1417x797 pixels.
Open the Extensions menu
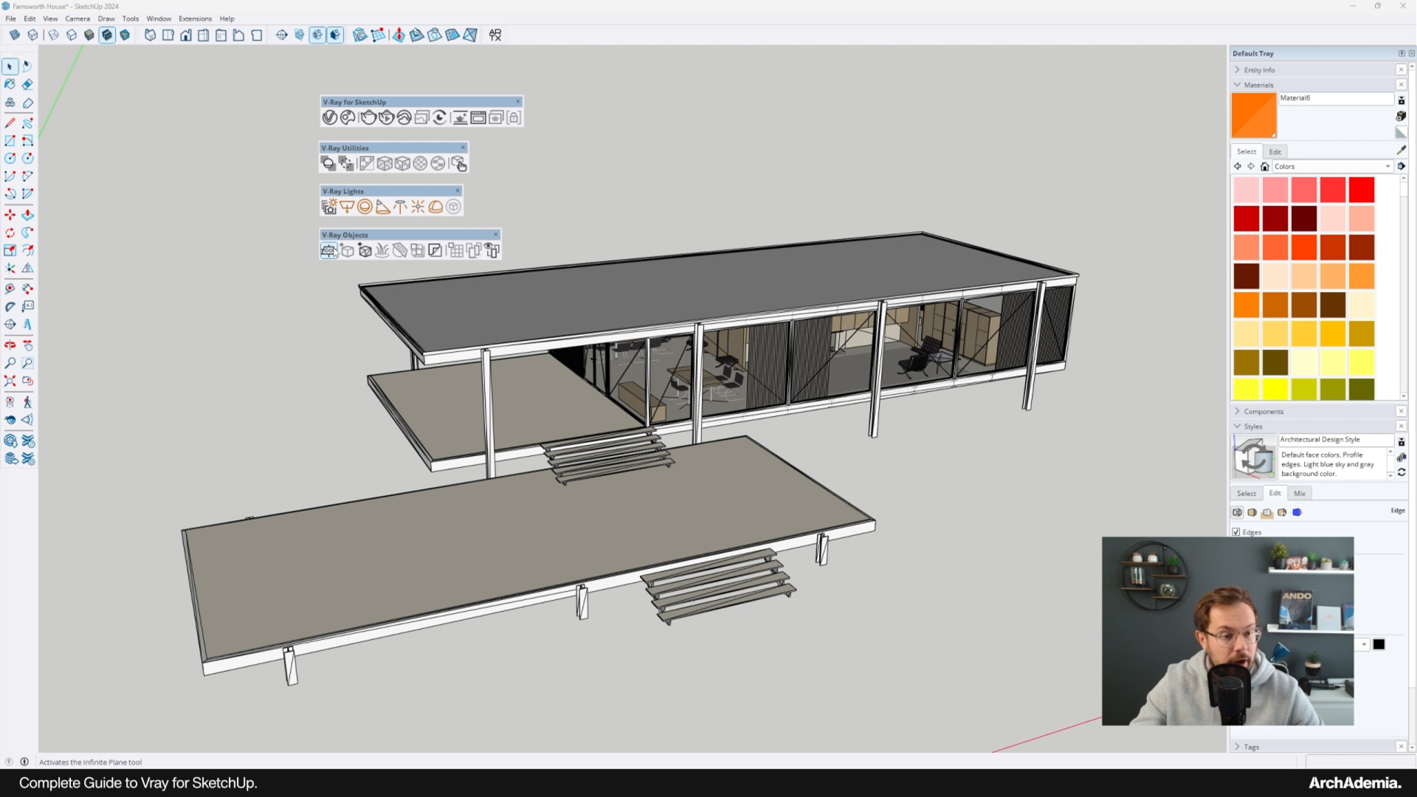(x=195, y=18)
